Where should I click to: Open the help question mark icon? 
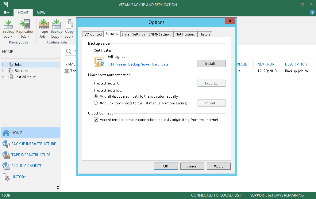click(312, 13)
